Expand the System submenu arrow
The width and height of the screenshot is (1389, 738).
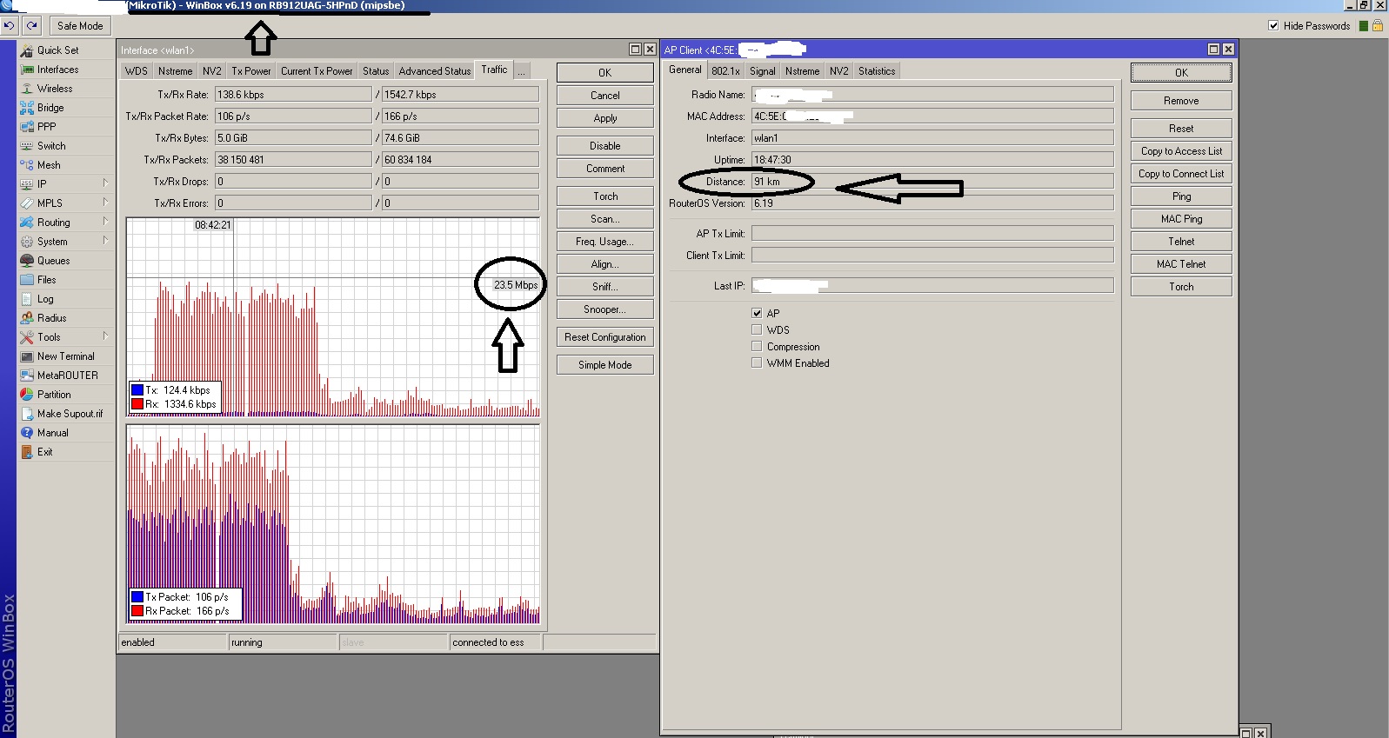[x=105, y=241]
